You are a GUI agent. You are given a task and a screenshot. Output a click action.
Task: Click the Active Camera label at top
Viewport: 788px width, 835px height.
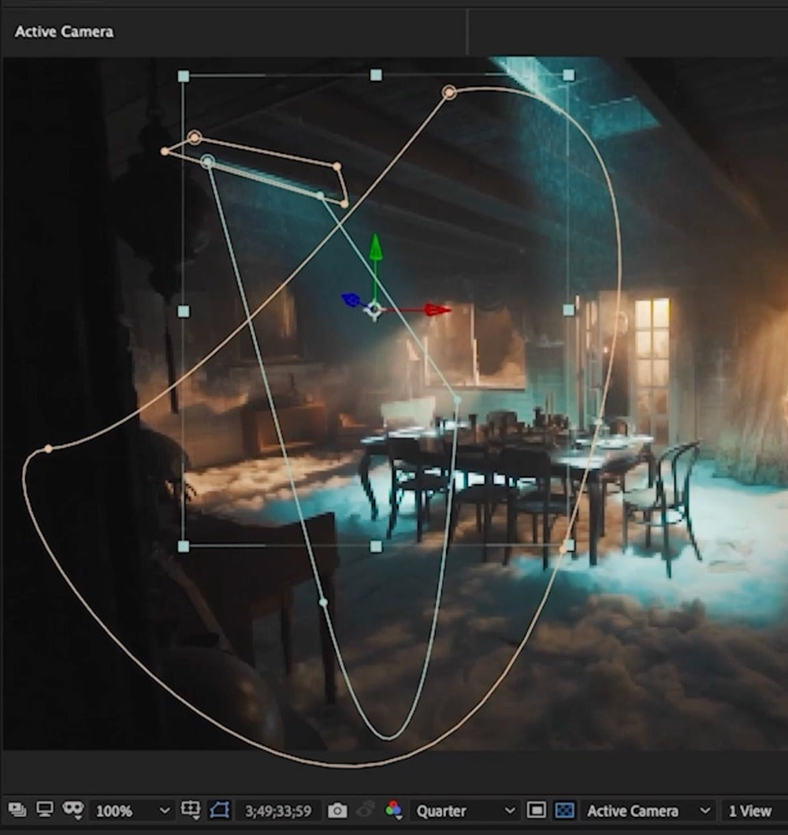pyautogui.click(x=64, y=32)
